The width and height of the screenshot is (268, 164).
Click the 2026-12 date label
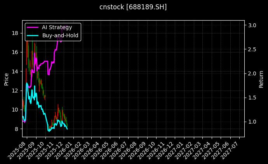(165, 150)
